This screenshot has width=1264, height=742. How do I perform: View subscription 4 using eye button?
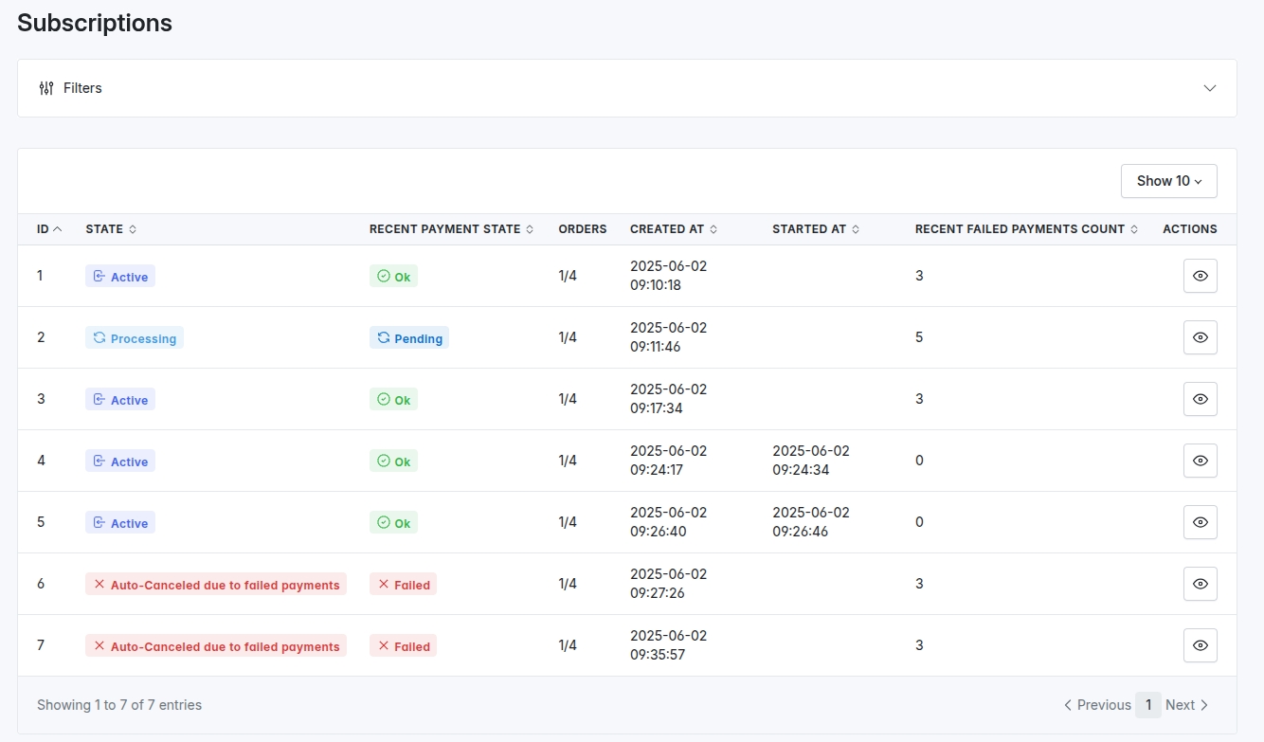(1200, 461)
